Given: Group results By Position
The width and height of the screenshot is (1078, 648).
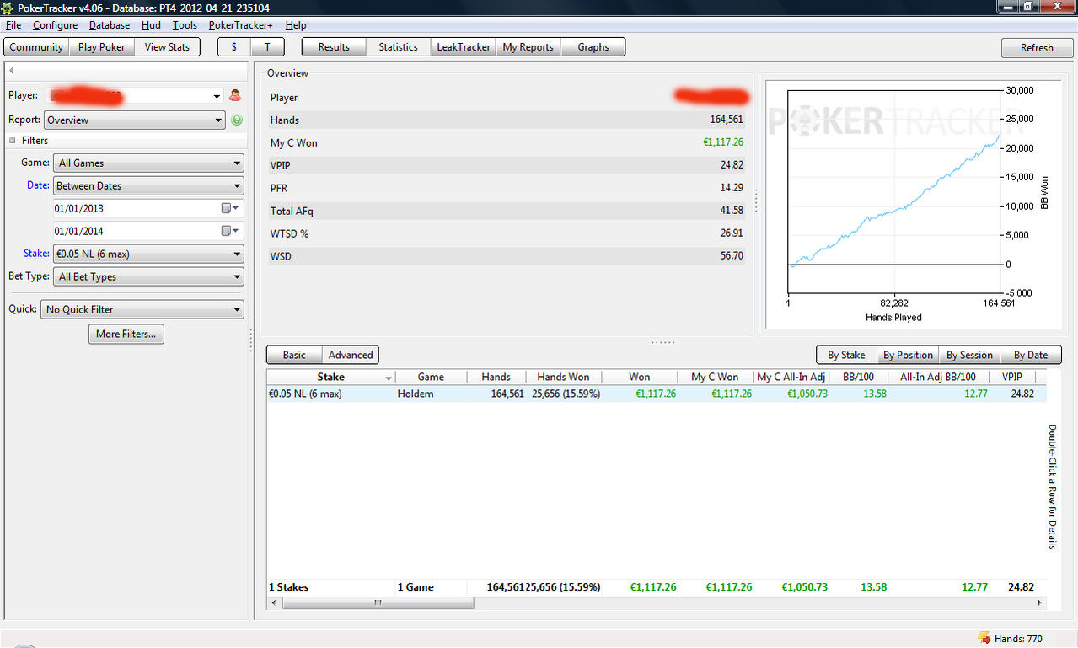Looking at the screenshot, I should [x=908, y=355].
